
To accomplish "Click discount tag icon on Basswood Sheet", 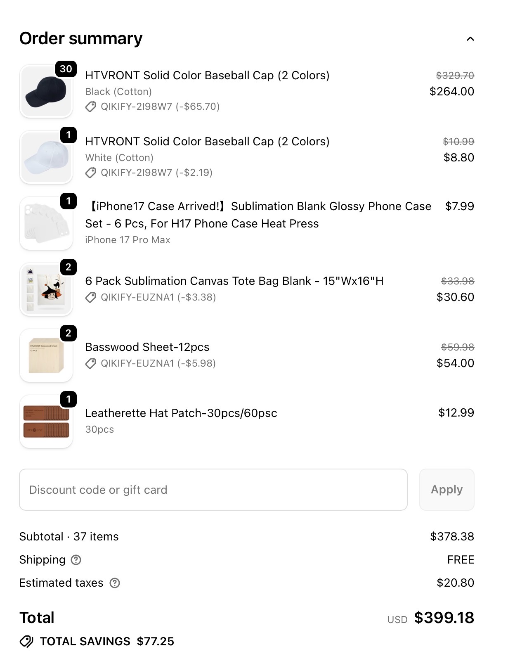I will (91, 364).
